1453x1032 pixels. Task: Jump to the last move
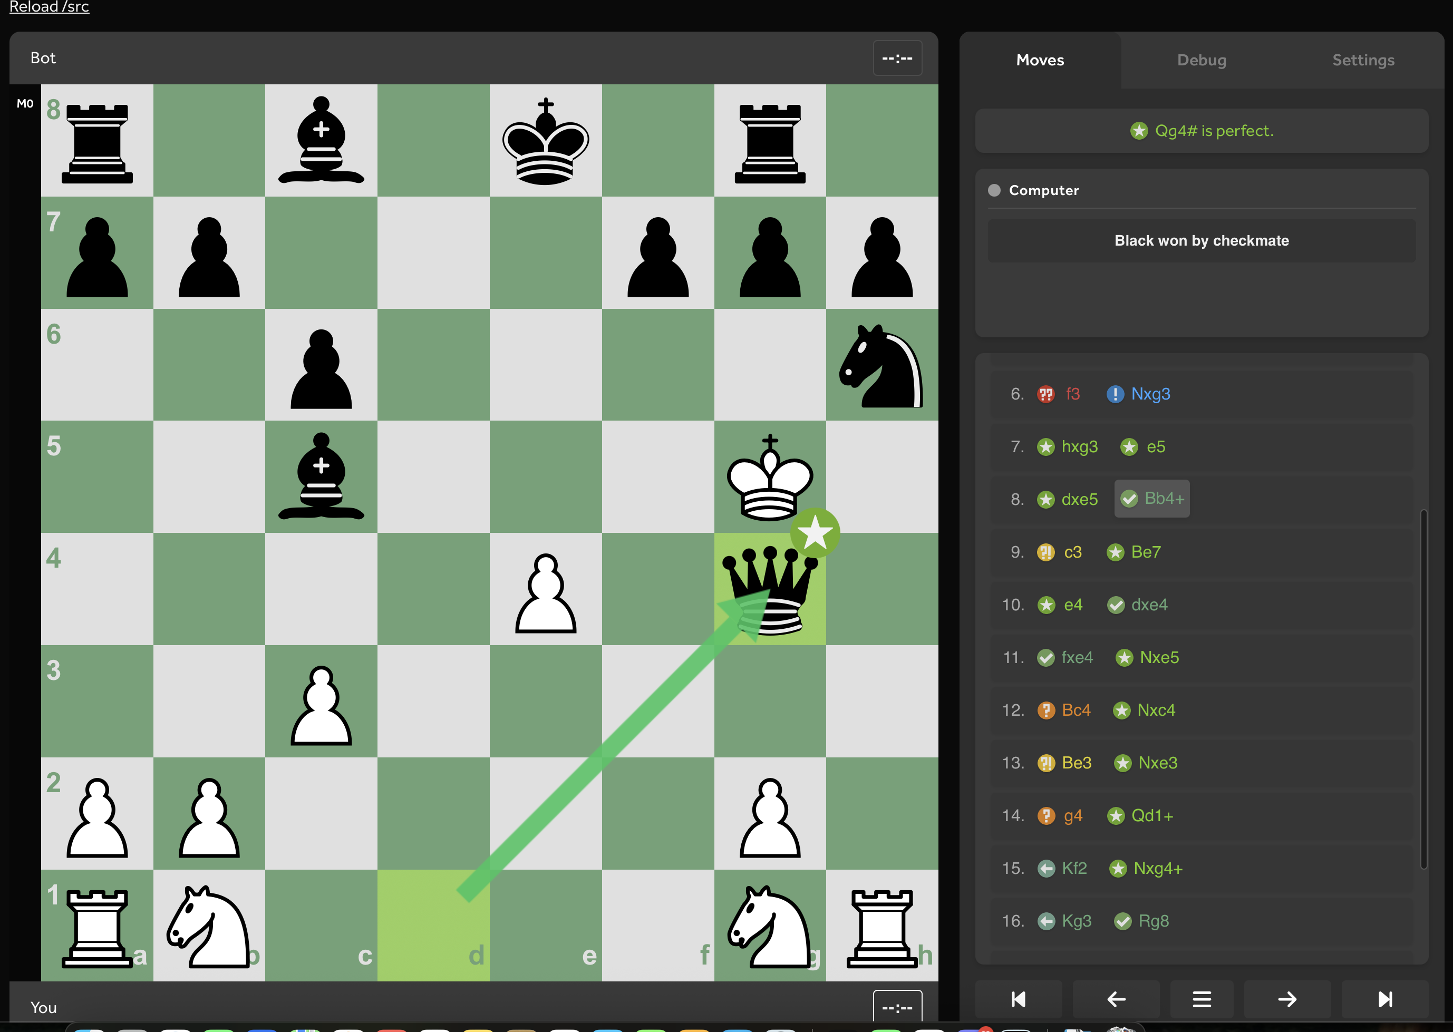1385,999
